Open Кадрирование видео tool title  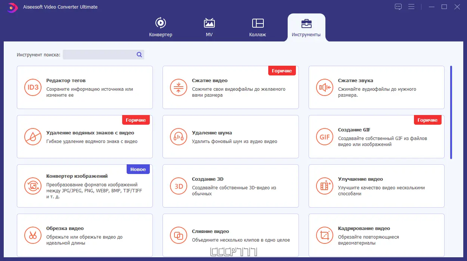pyautogui.click(x=364, y=228)
